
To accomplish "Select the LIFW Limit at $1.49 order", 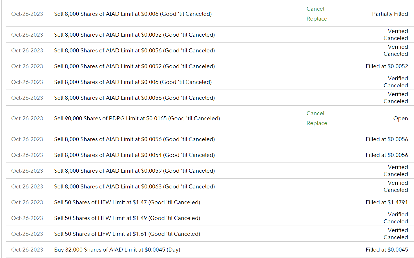I will coord(127,218).
